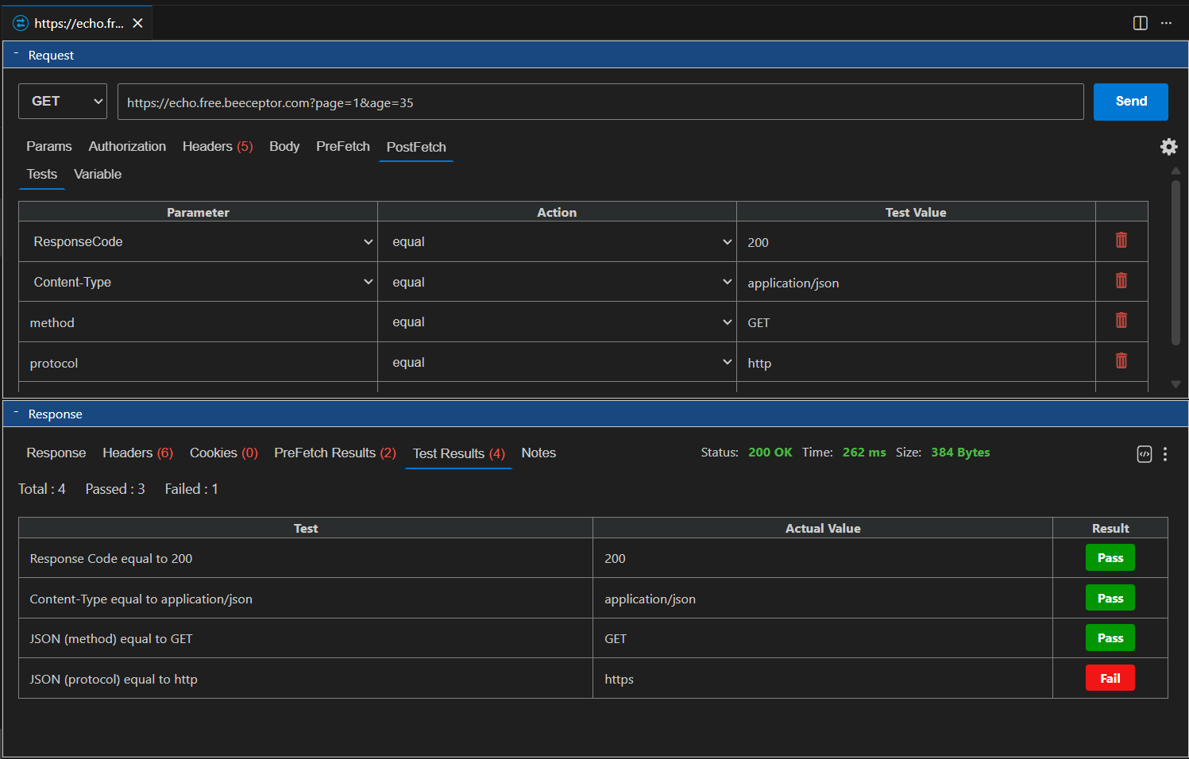Click the method parameter field

pyautogui.click(x=198, y=322)
